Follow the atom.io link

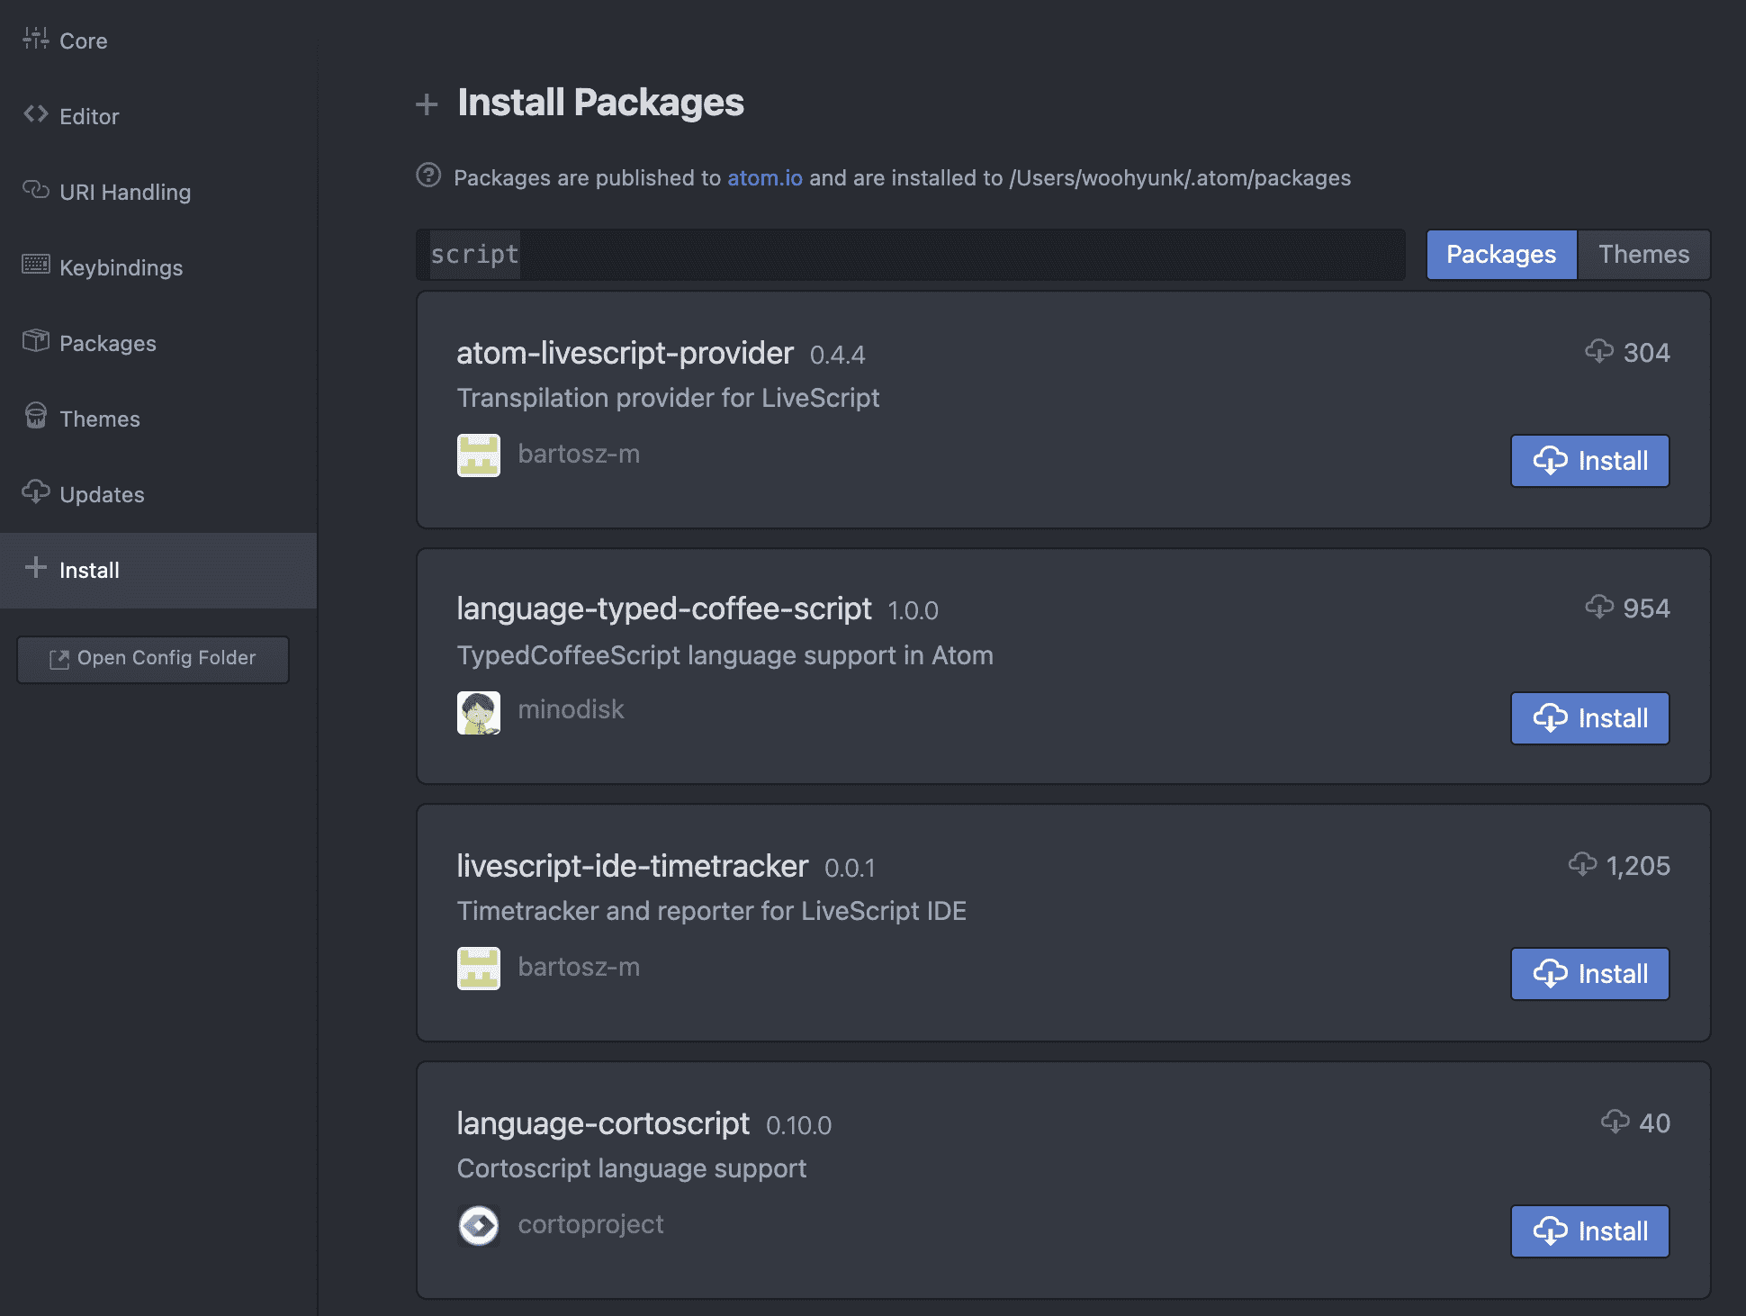pyautogui.click(x=765, y=178)
